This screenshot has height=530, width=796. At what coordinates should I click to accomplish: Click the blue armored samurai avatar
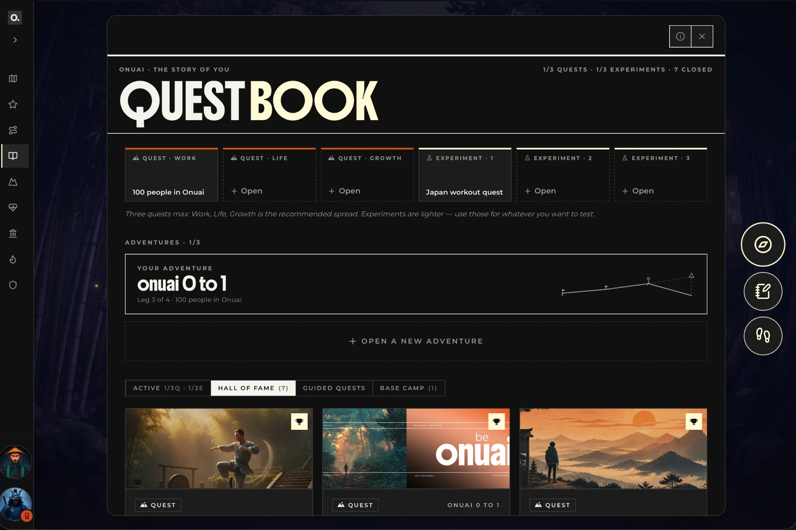pyautogui.click(x=15, y=504)
